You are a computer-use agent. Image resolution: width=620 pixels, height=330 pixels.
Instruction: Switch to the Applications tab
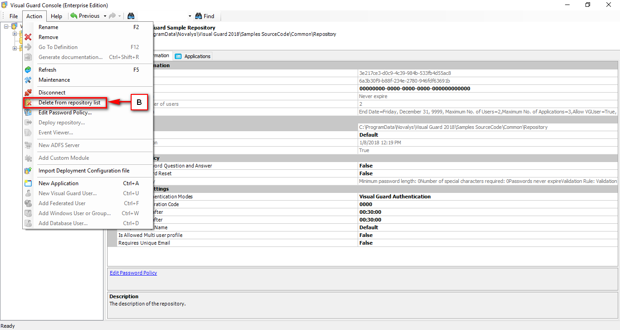(x=192, y=56)
